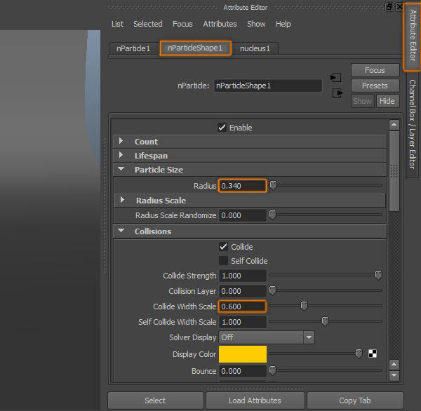Screen dimensions: 421x411
Task: Click the scroll arrow at top of attribute list
Action: coord(394,126)
